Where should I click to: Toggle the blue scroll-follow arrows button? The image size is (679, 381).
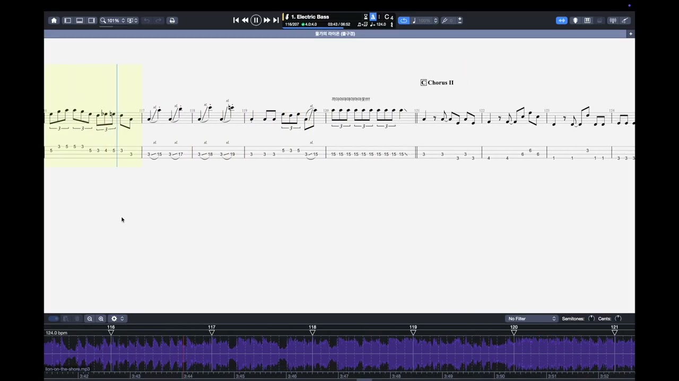(562, 21)
